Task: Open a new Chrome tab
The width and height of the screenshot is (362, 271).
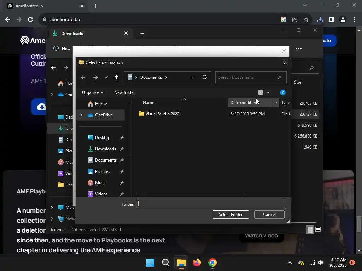Action: (95, 6)
